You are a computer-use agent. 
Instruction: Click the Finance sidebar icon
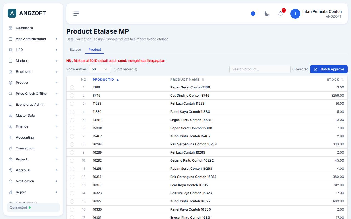pos(10,126)
